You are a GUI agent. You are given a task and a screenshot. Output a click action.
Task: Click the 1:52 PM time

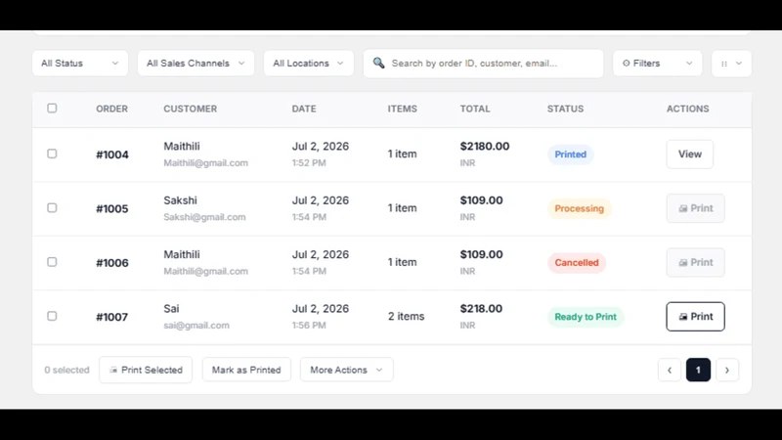[x=309, y=162]
